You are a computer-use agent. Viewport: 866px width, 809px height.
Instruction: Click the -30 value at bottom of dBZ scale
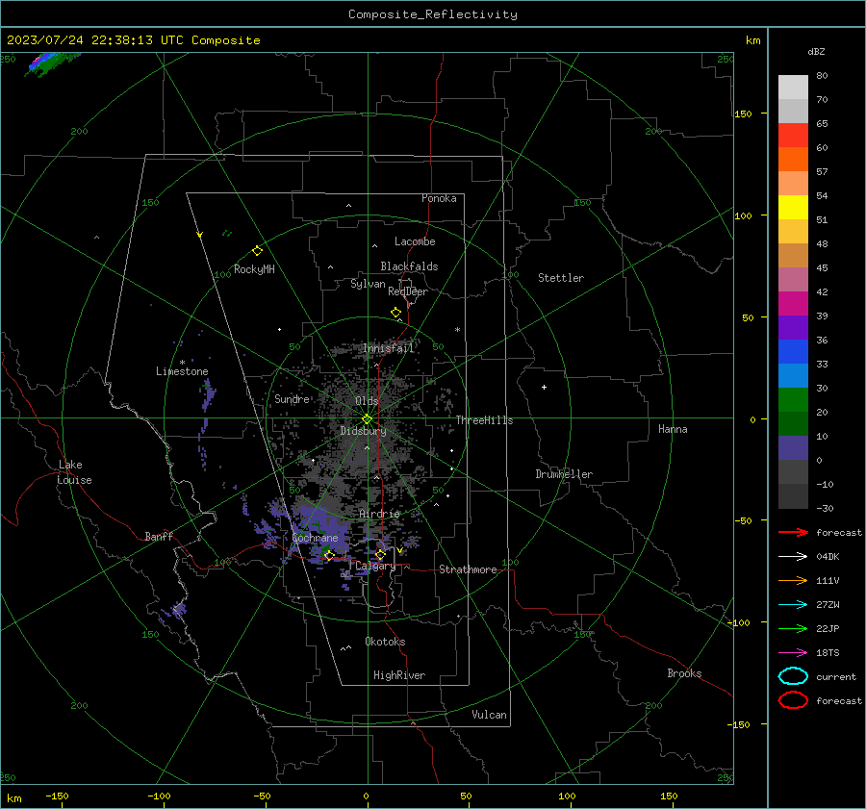(x=825, y=508)
